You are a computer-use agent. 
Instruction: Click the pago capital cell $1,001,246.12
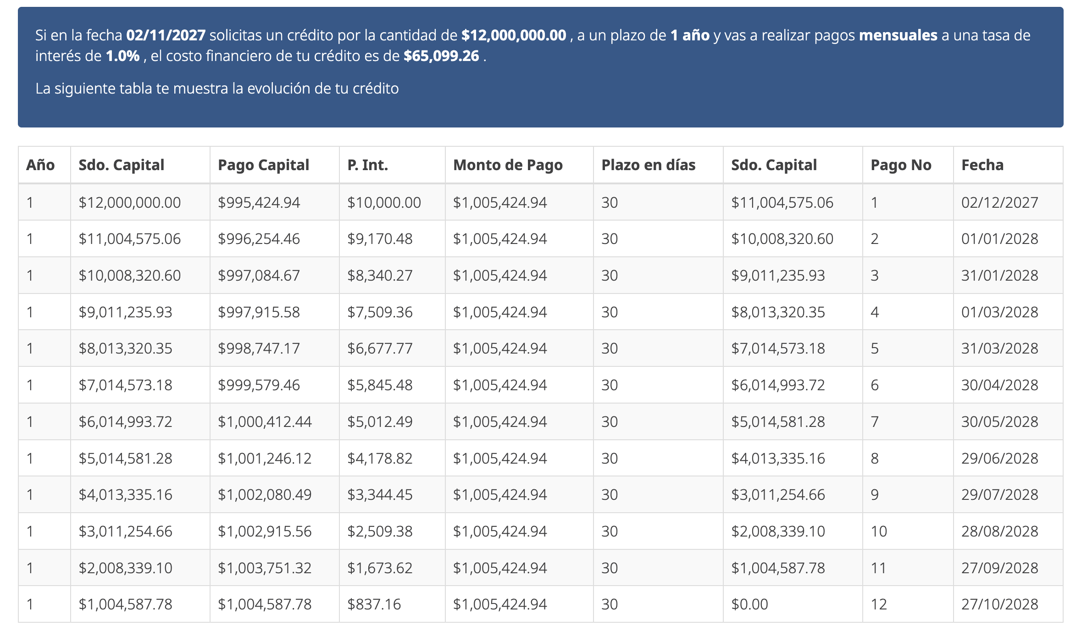274,458
